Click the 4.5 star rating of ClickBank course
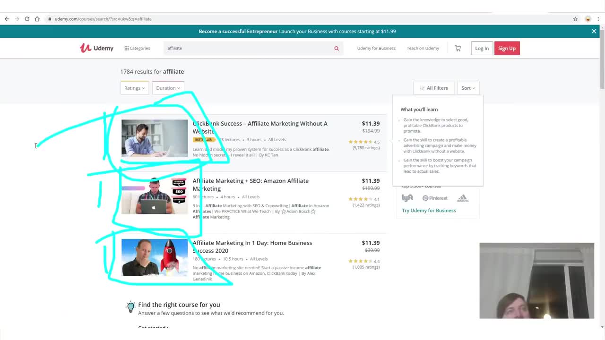 [364, 142]
